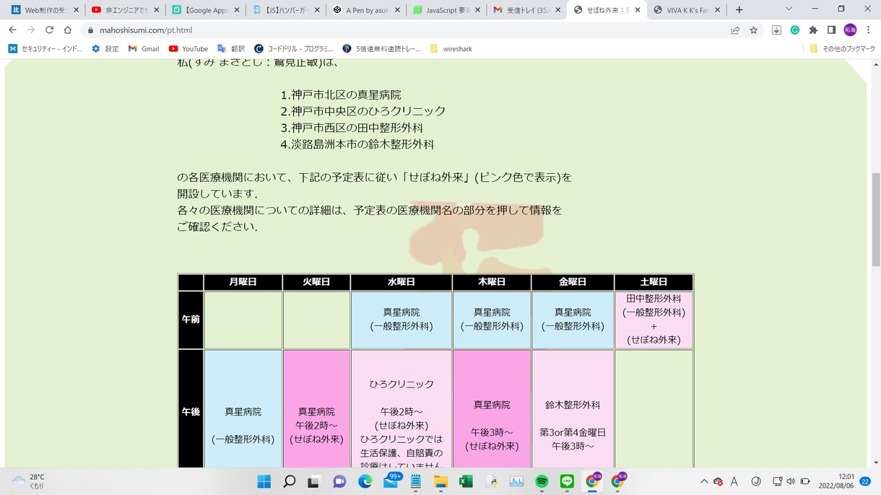
Task: Open '真星病院' in Monday afternoon cell
Action: click(x=243, y=411)
